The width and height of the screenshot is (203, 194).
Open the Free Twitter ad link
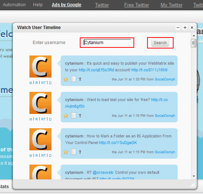pos(136,5)
